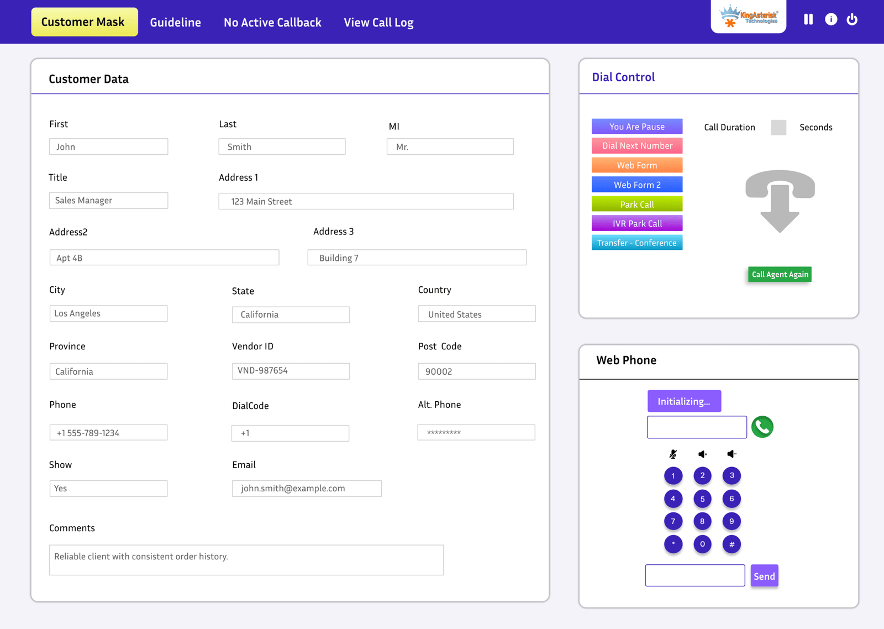
Task: Click Transfer - Conference
Action: coord(636,242)
